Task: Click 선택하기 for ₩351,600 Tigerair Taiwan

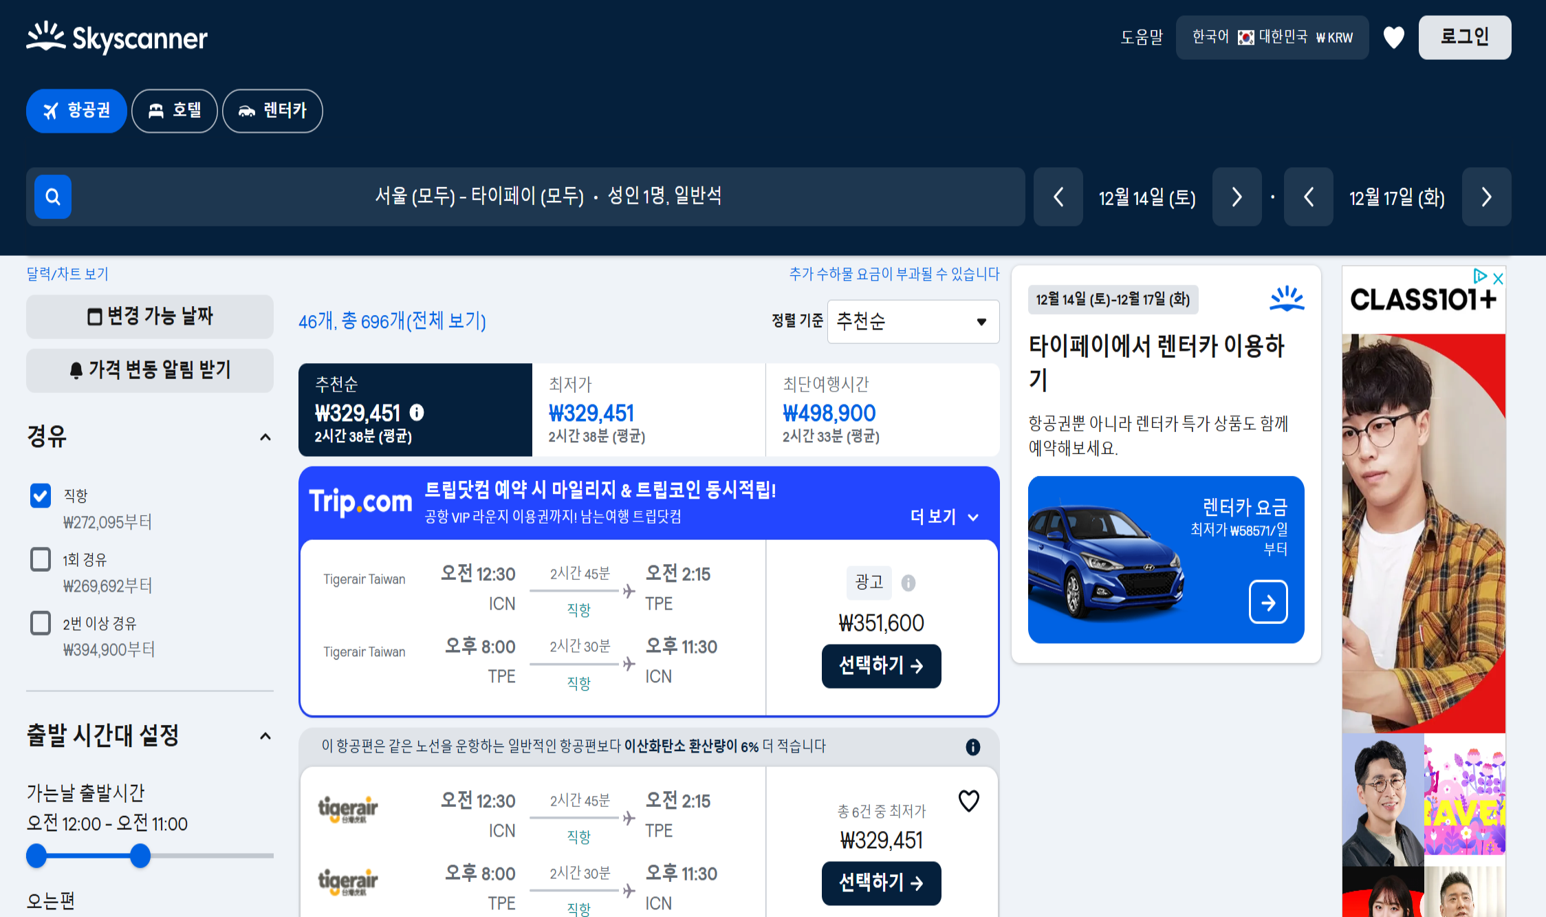Action: [881, 666]
